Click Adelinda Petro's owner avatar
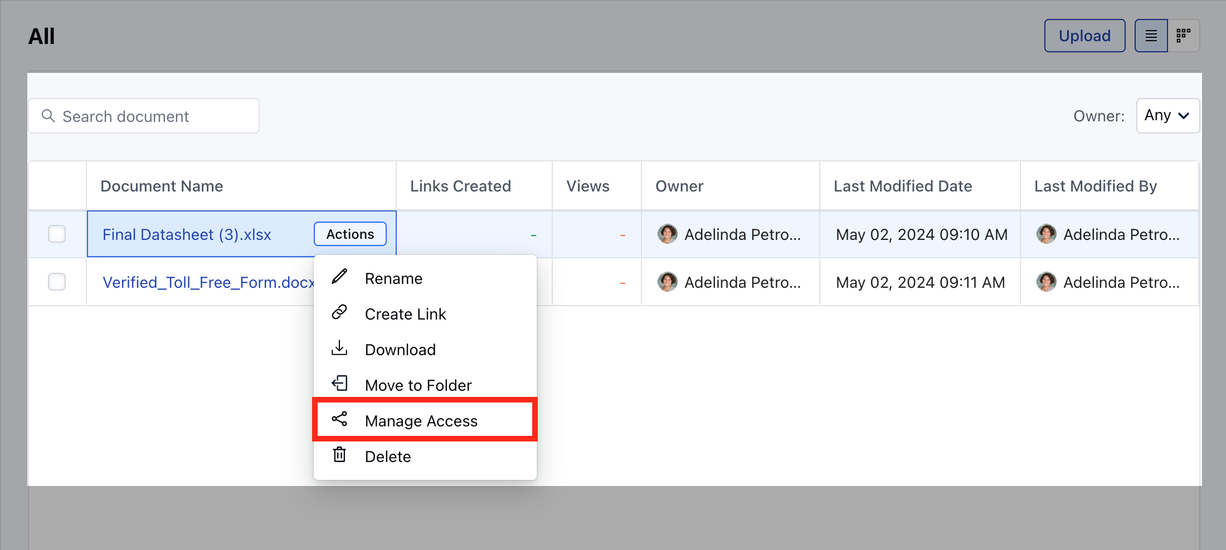Viewport: 1226px width, 550px height. click(667, 234)
